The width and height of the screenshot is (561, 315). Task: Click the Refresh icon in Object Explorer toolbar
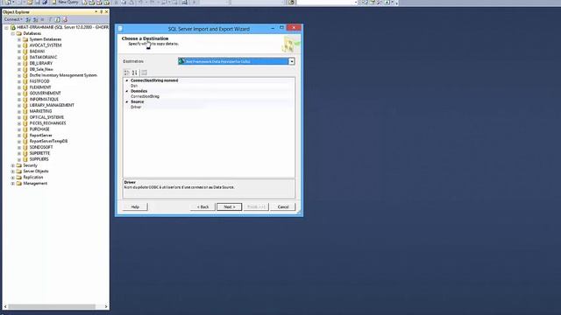coord(58,19)
